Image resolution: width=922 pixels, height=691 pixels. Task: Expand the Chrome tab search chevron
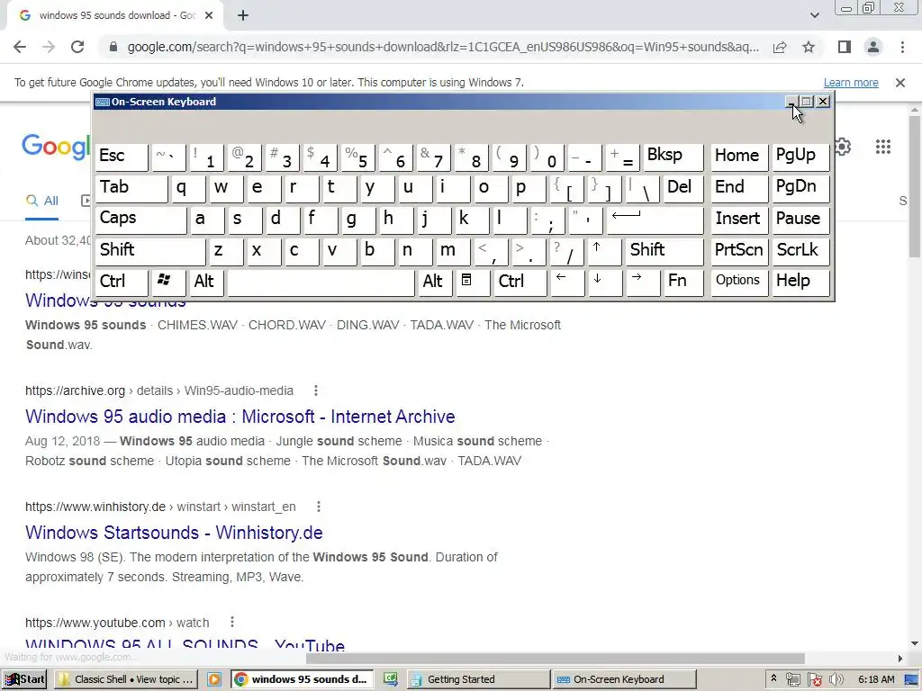814,15
